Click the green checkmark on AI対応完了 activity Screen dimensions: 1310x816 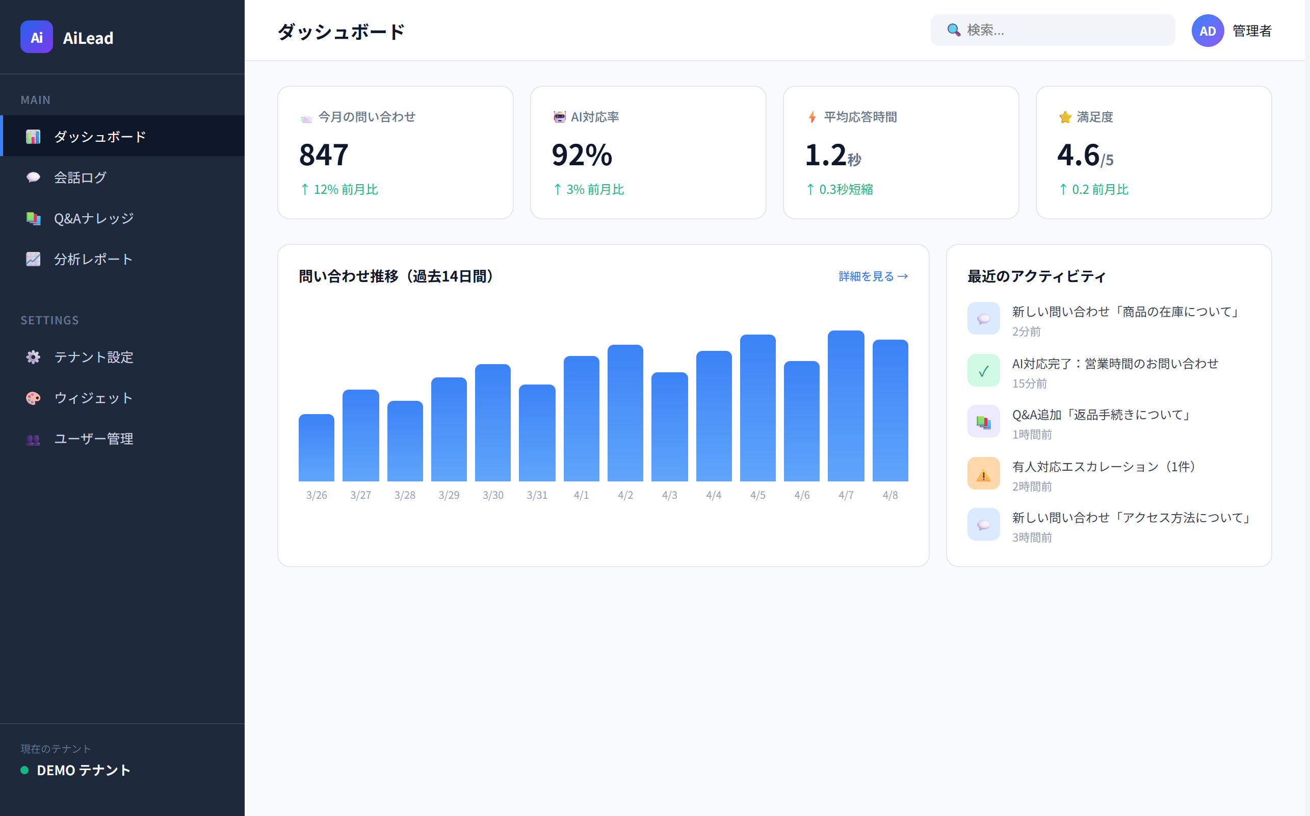pyautogui.click(x=983, y=370)
